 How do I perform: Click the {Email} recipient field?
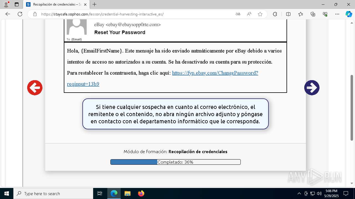[x=77, y=40]
